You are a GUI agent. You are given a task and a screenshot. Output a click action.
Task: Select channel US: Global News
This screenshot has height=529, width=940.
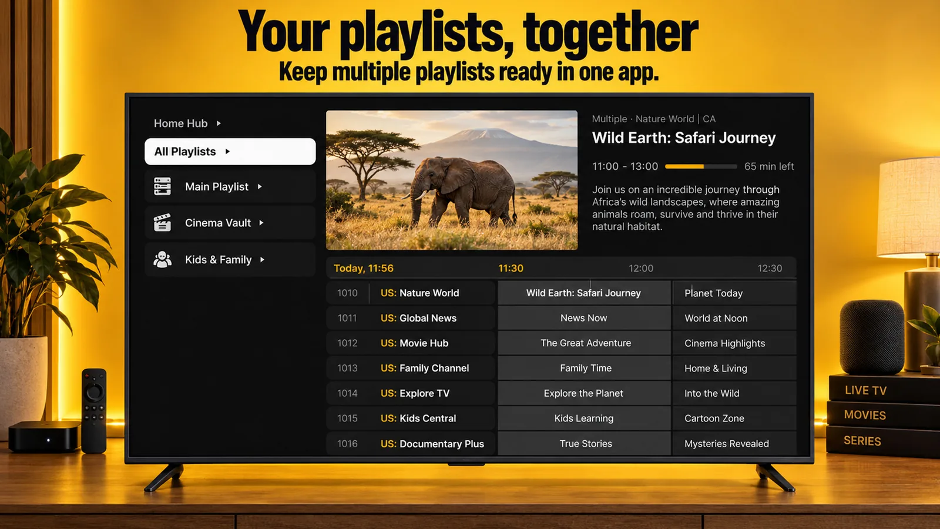411,318
